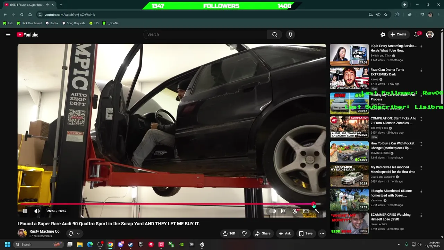
Task: Click the YouTube search input field
Action: click(205, 34)
